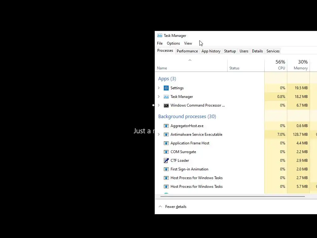Viewport: 317px width, 238px height.
Task: Open the File menu
Action: [160, 43]
